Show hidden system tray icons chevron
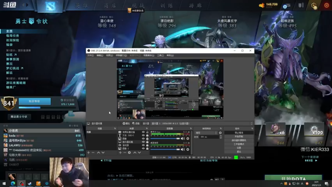The width and height of the screenshot is (332, 187). pyautogui.click(x=281, y=184)
